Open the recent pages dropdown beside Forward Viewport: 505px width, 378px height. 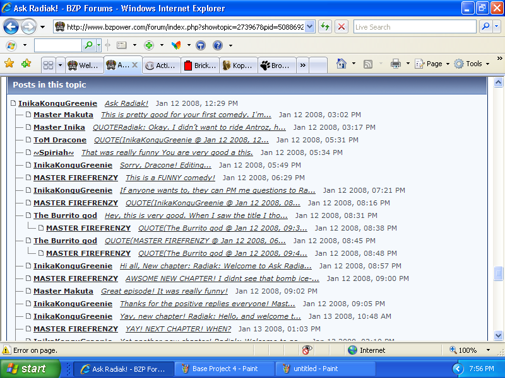tap(42, 27)
